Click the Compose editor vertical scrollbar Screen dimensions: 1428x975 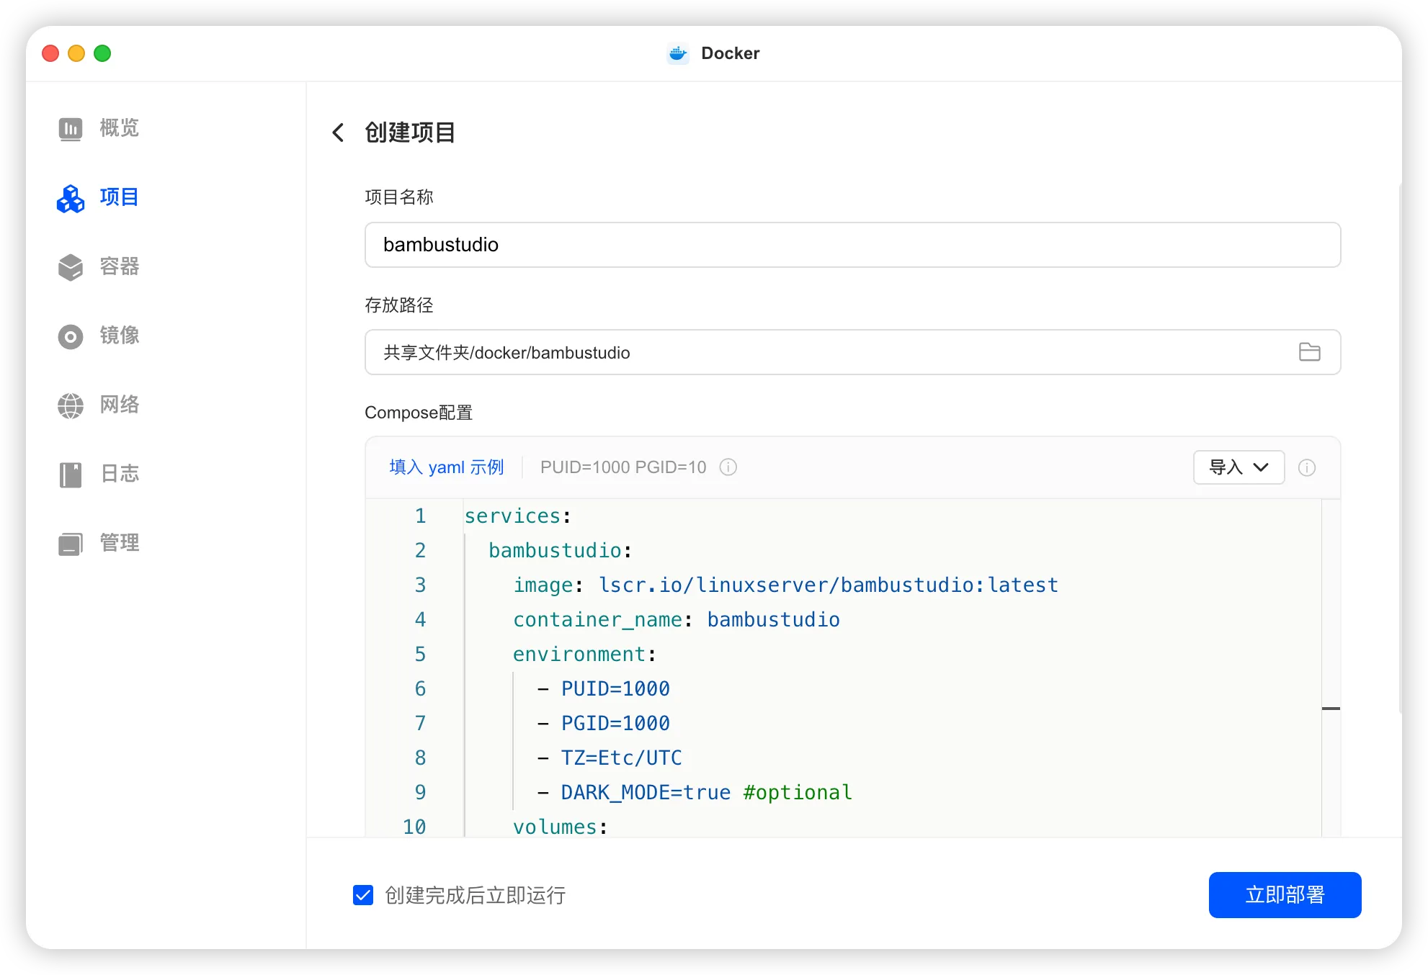point(1331,668)
